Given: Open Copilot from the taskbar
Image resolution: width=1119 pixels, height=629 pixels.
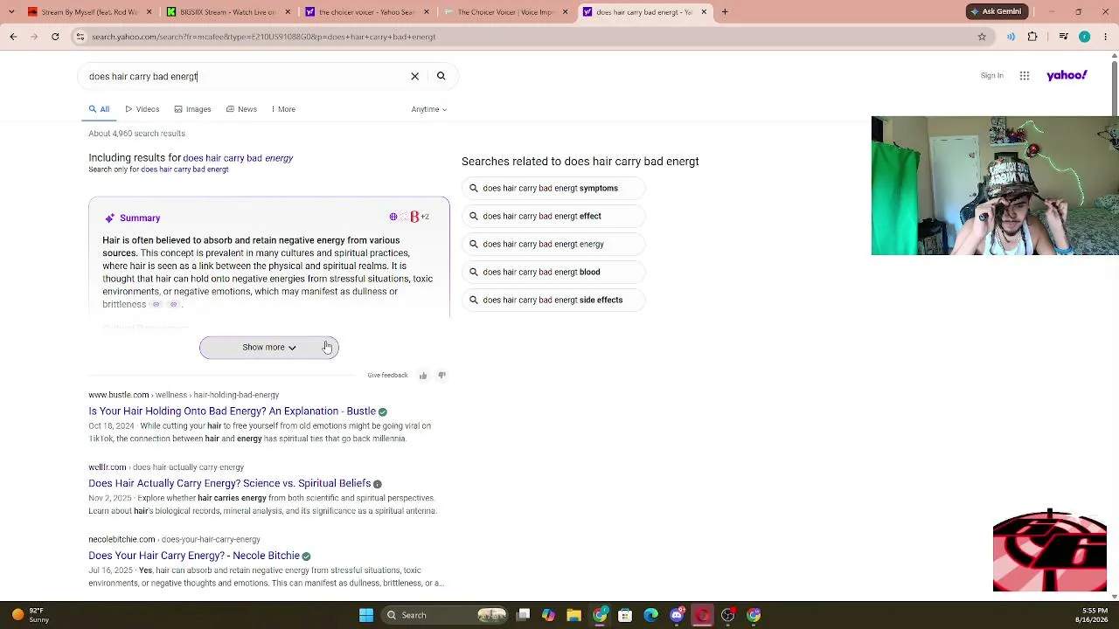Looking at the screenshot, I should coord(548,615).
